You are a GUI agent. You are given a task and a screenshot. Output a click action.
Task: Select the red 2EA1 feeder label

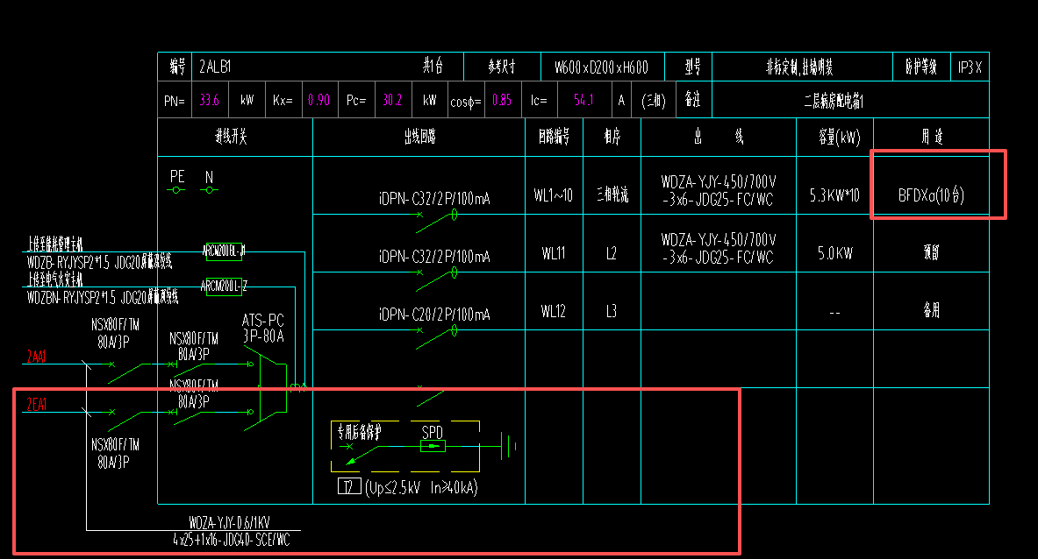click(36, 404)
